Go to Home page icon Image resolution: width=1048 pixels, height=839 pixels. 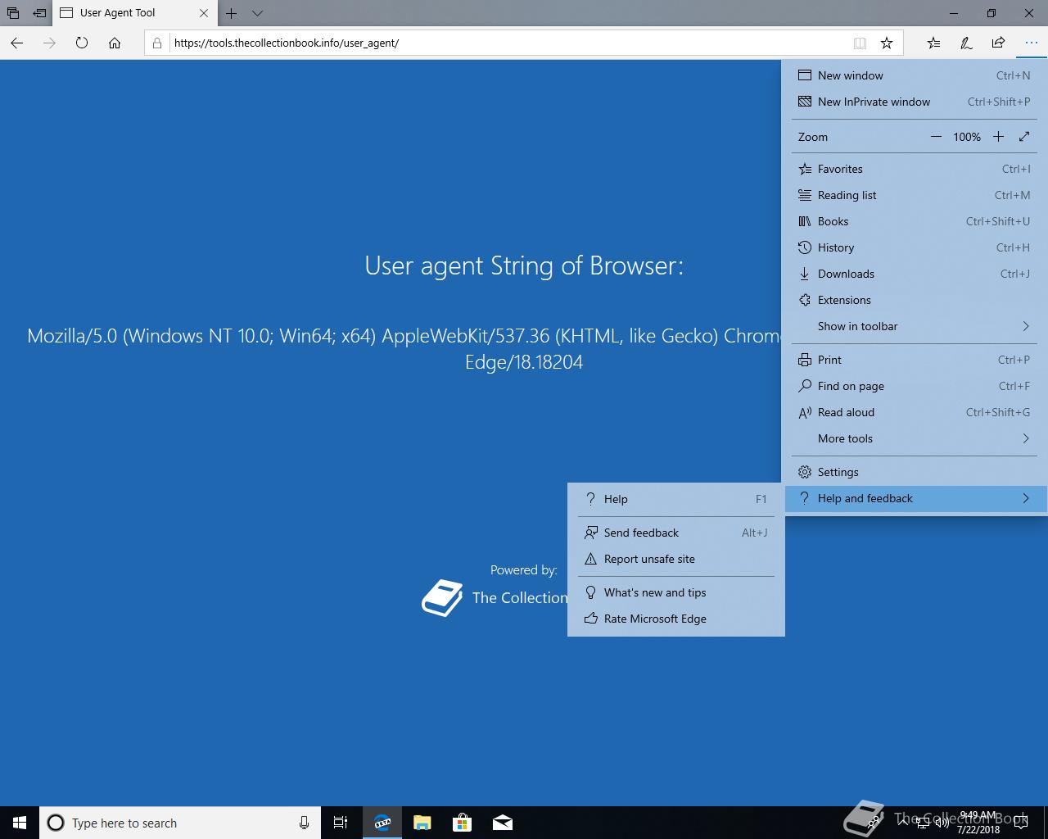click(x=115, y=43)
